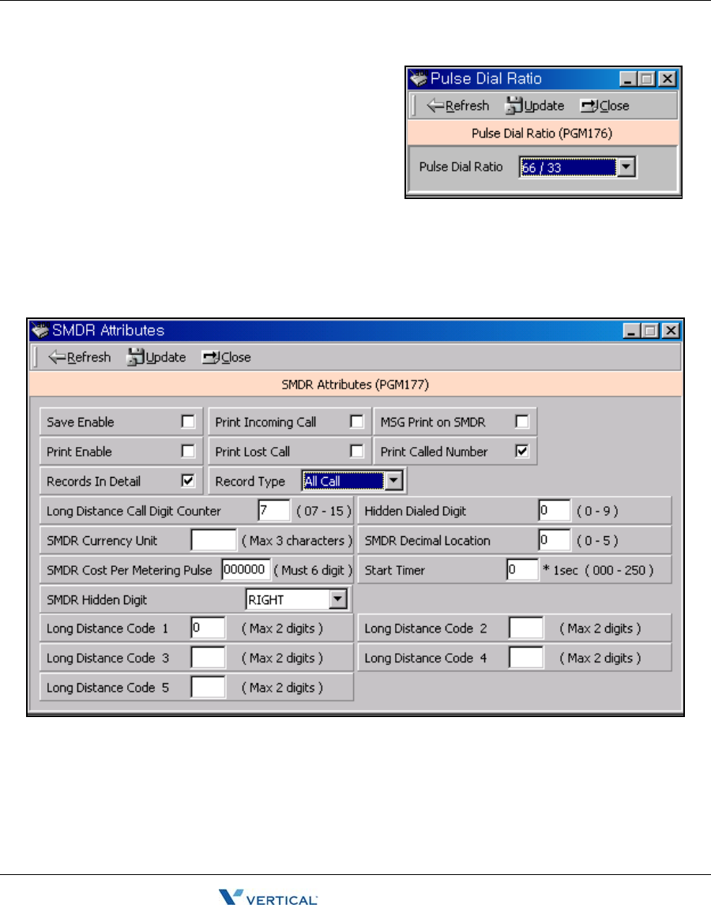Click Long Distance Call Digit Counter field
Screen dimensions: 711x905
click(274, 511)
